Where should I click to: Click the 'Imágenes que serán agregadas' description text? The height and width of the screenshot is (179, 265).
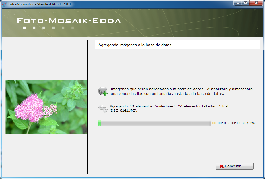click(182, 91)
